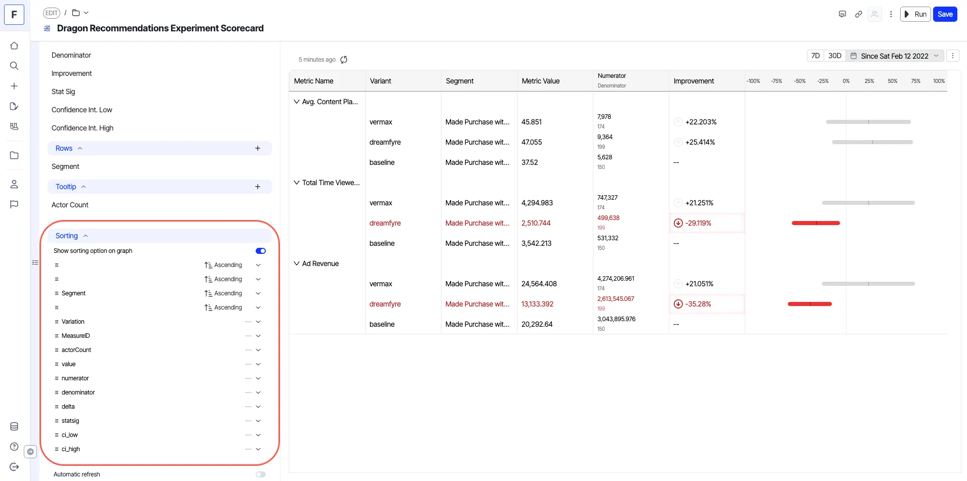967x481 pixels.
Task: Click the user profile icon in sidebar
Action: (14, 184)
